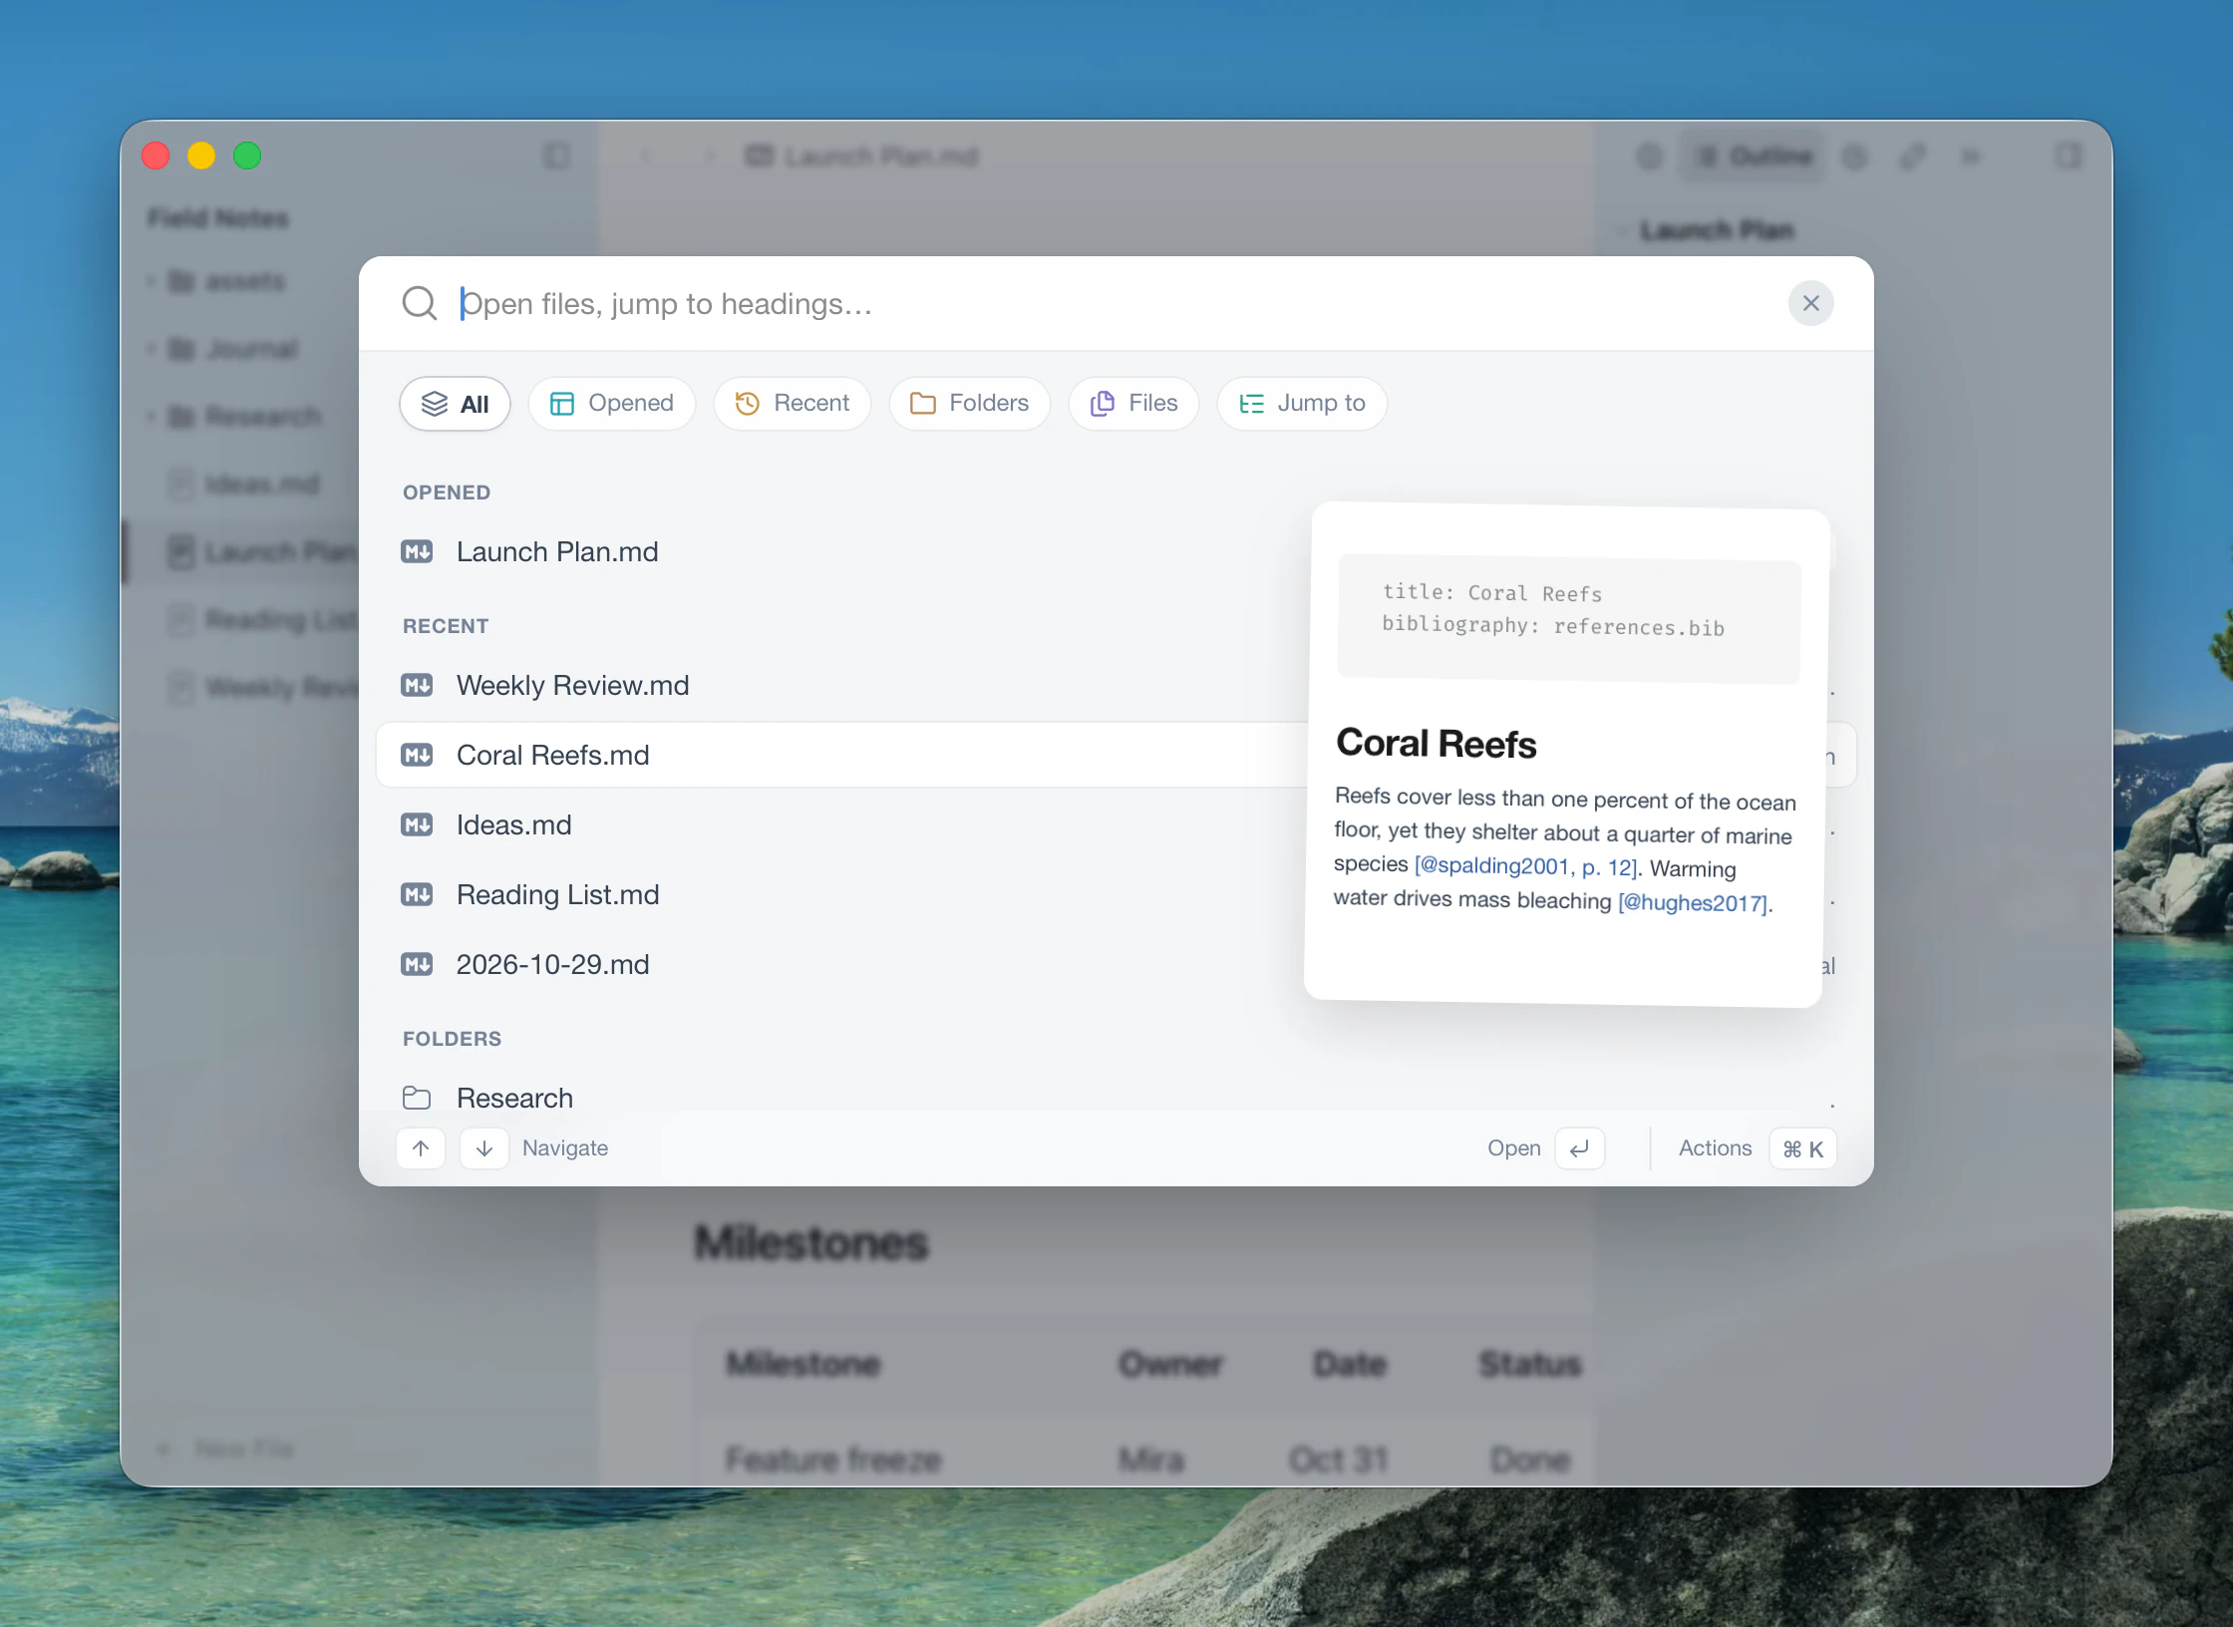Choose the Jump to filter
This screenshot has height=1627, width=2233.
tap(1301, 404)
